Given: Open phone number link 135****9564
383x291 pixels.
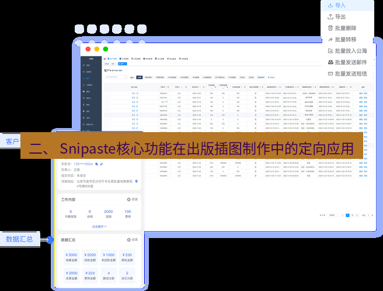Looking at the screenshot, I should [x=83, y=164].
